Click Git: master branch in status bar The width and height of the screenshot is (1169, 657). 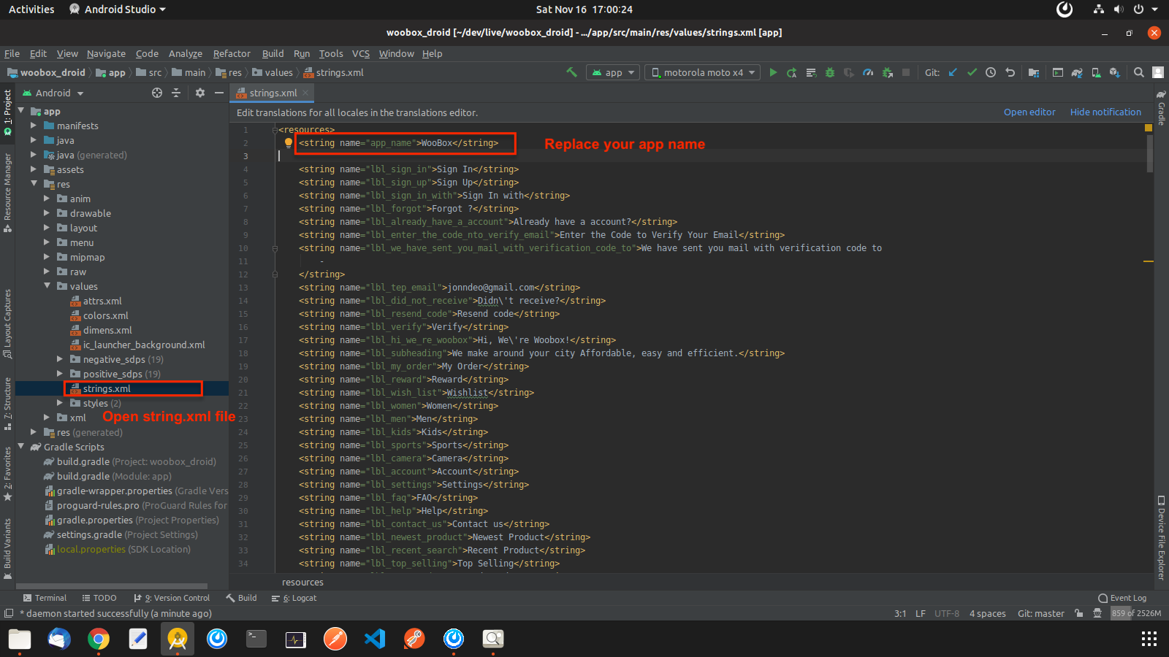pyautogui.click(x=1040, y=613)
